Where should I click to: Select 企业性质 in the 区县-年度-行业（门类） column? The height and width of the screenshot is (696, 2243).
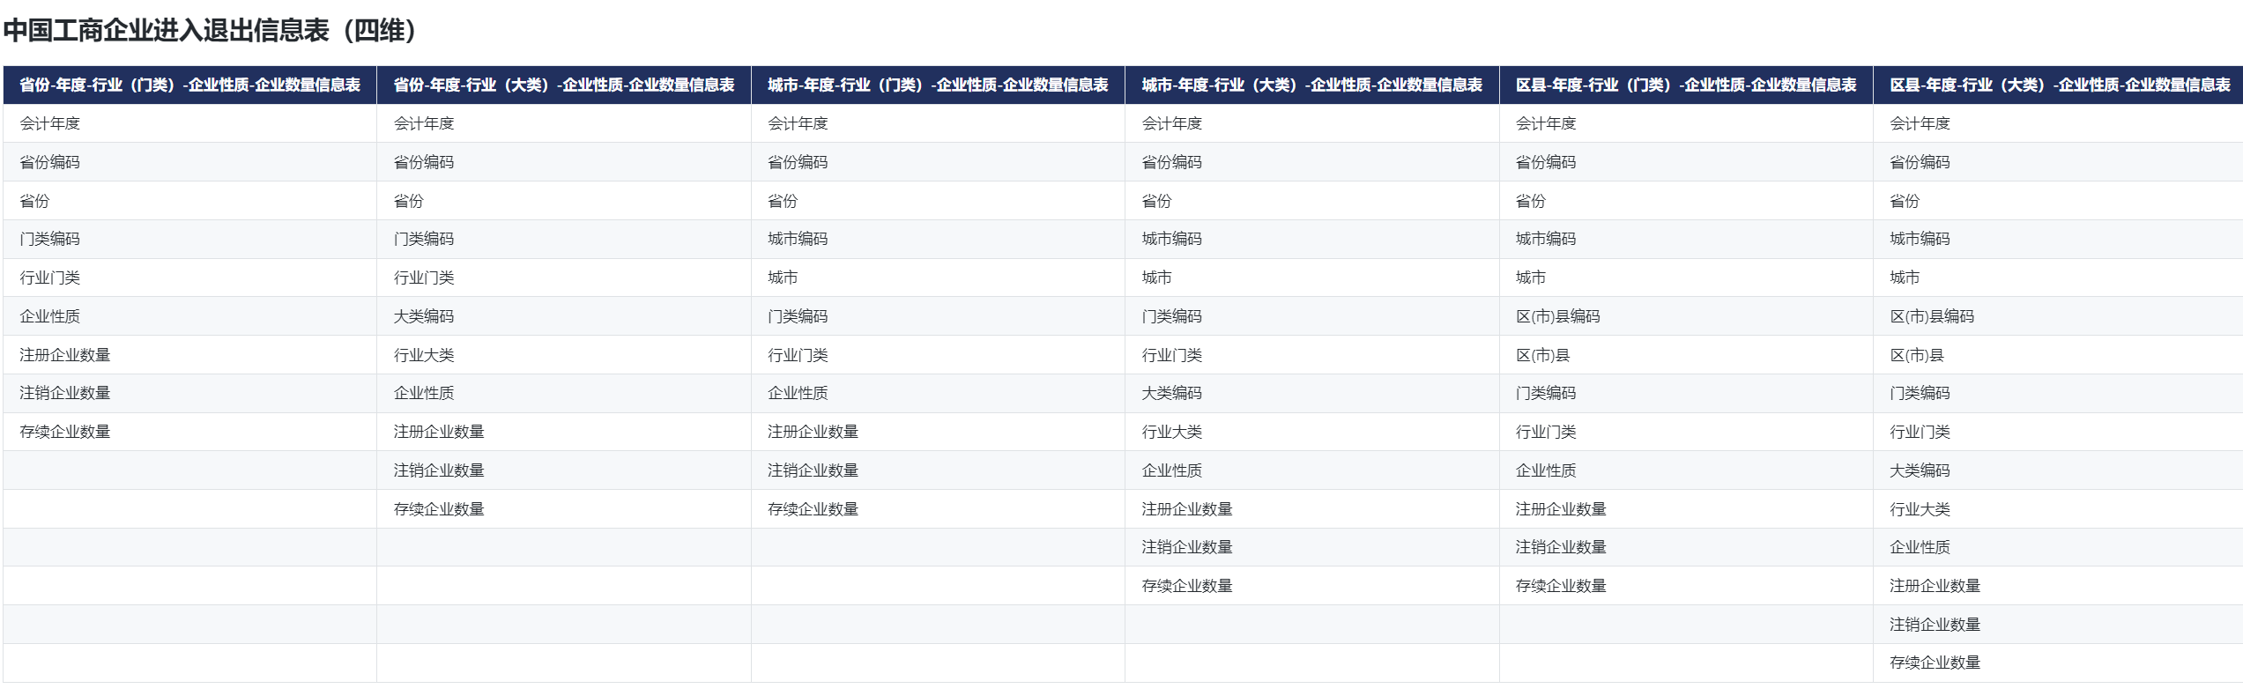pyautogui.click(x=1547, y=470)
